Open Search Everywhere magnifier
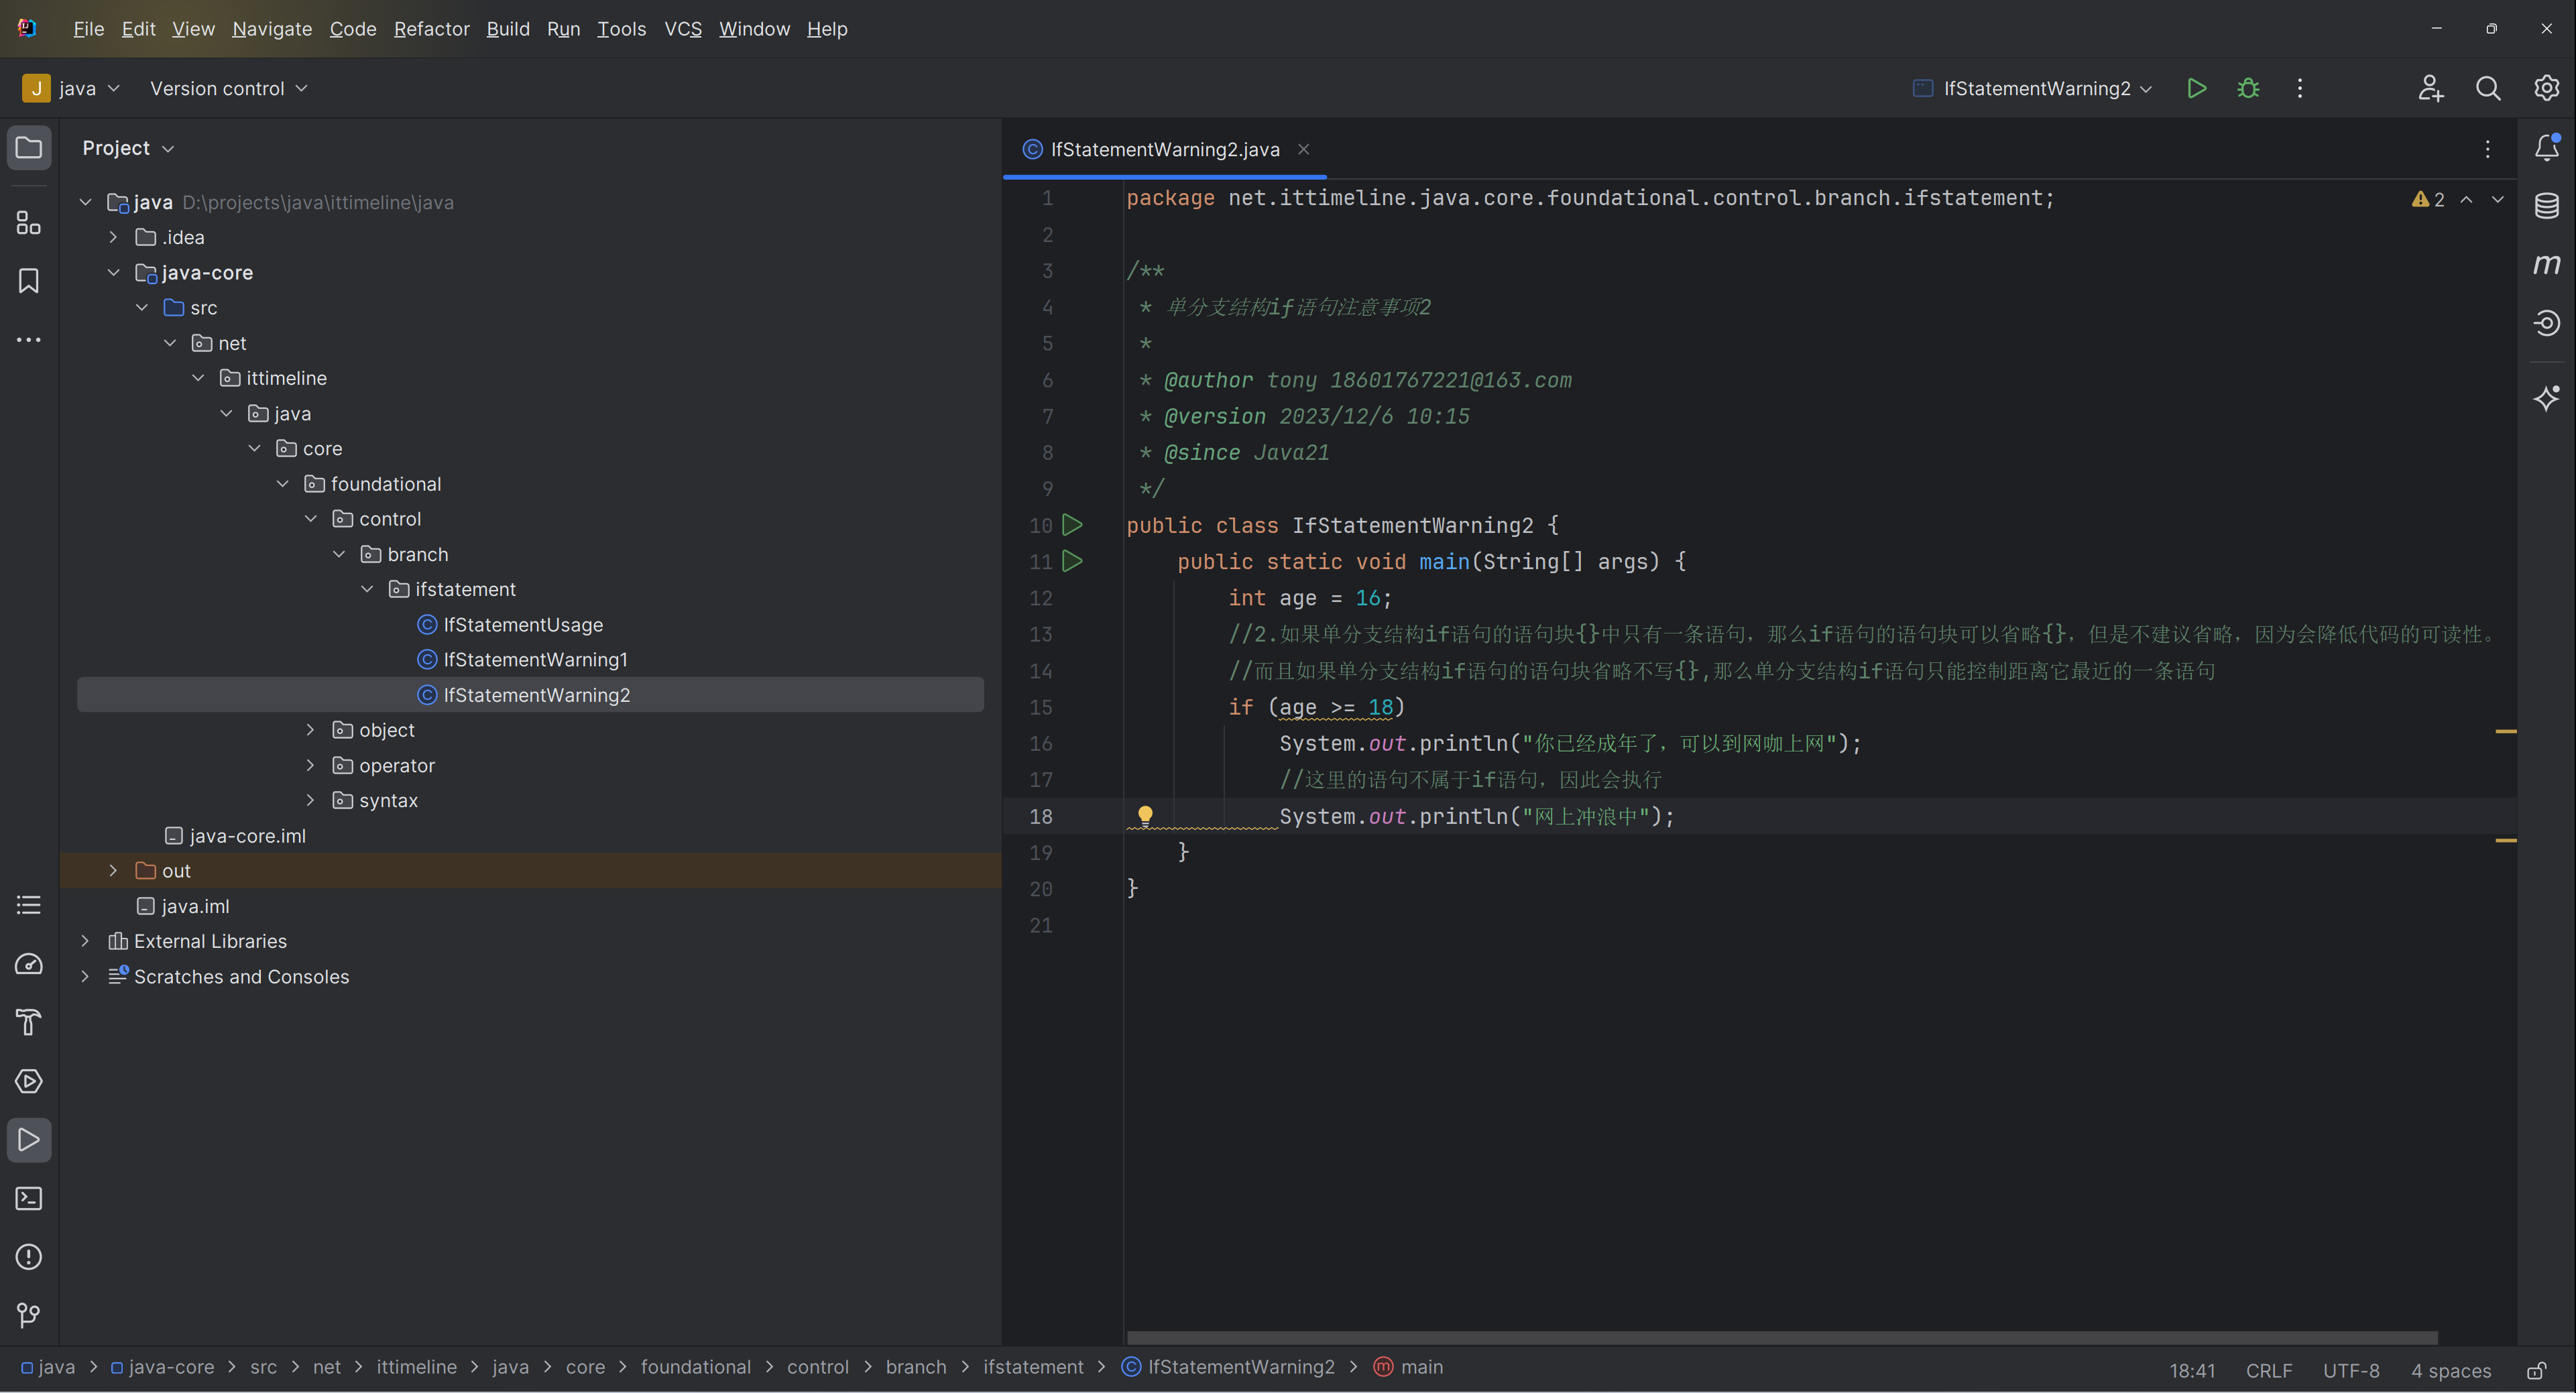 [x=2488, y=88]
